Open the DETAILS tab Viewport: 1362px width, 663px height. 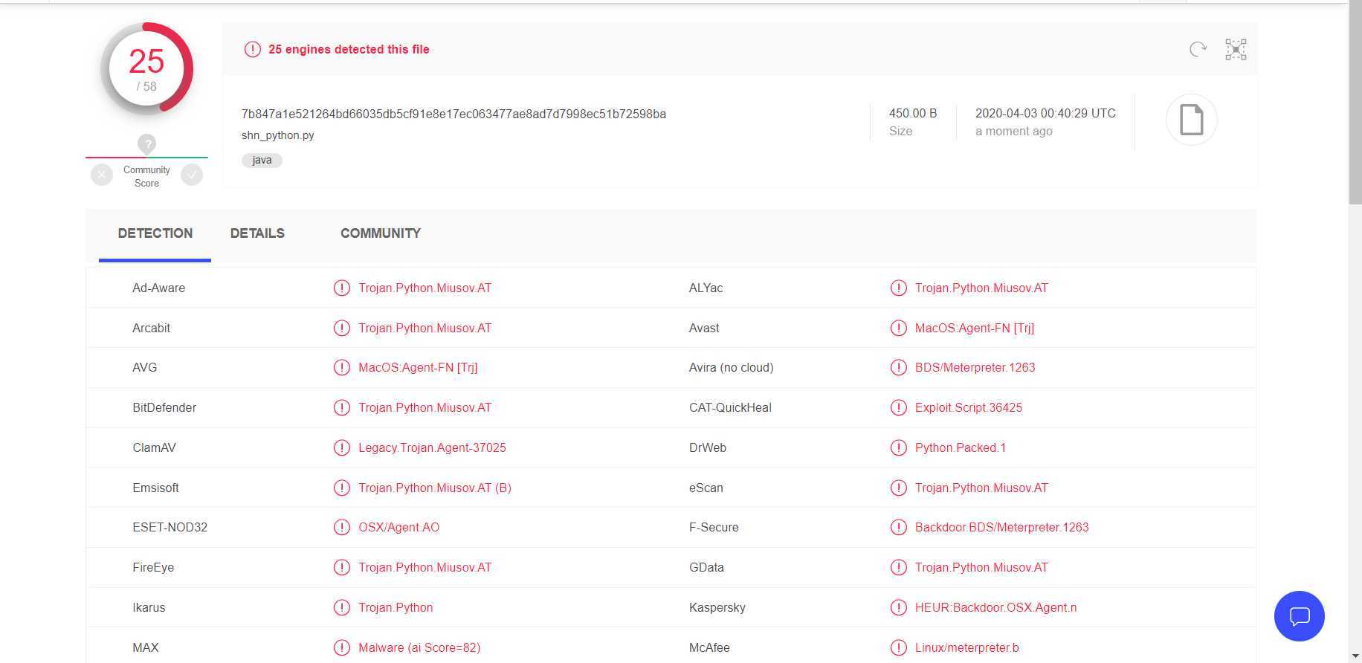257,233
